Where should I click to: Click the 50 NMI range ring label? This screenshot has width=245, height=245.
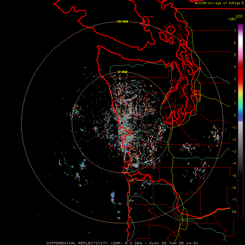point(122,72)
